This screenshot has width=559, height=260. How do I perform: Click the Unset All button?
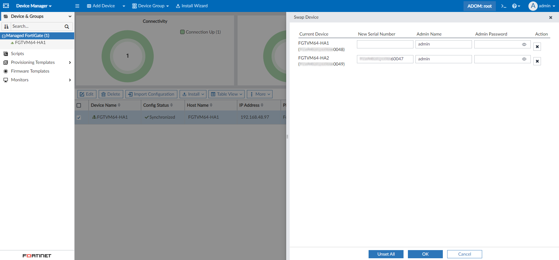pos(386,254)
